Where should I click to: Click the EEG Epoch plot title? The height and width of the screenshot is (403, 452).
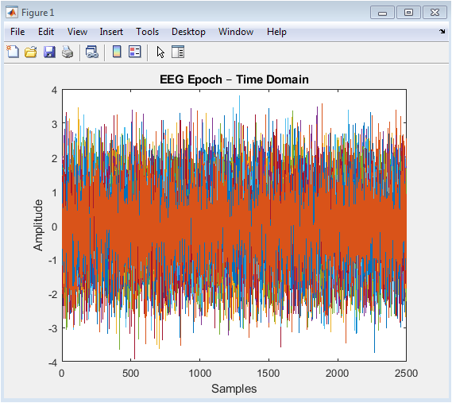tap(234, 79)
